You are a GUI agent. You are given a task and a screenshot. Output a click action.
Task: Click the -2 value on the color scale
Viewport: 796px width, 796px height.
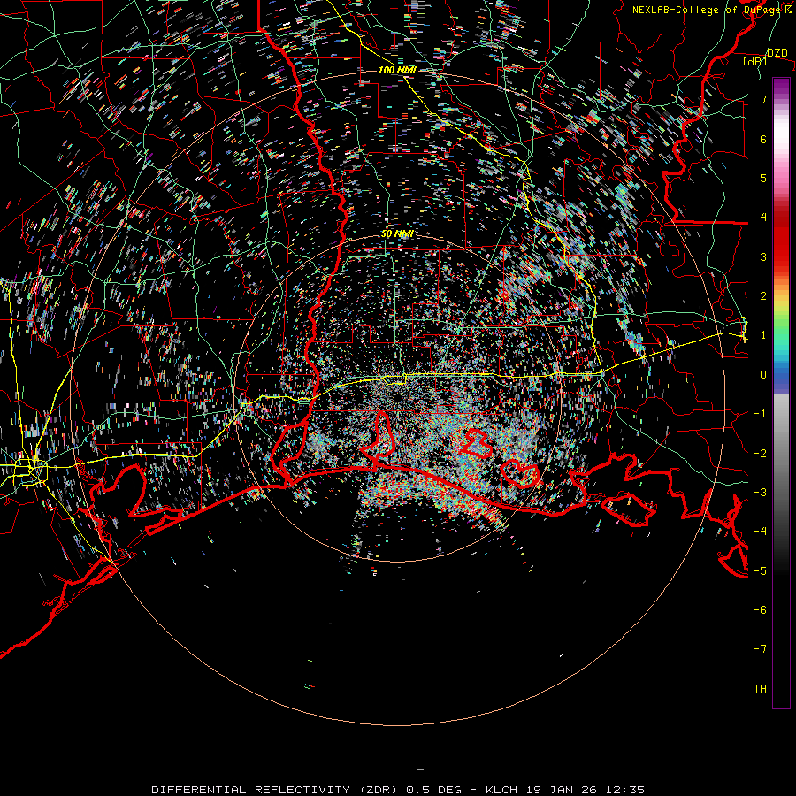(x=760, y=454)
